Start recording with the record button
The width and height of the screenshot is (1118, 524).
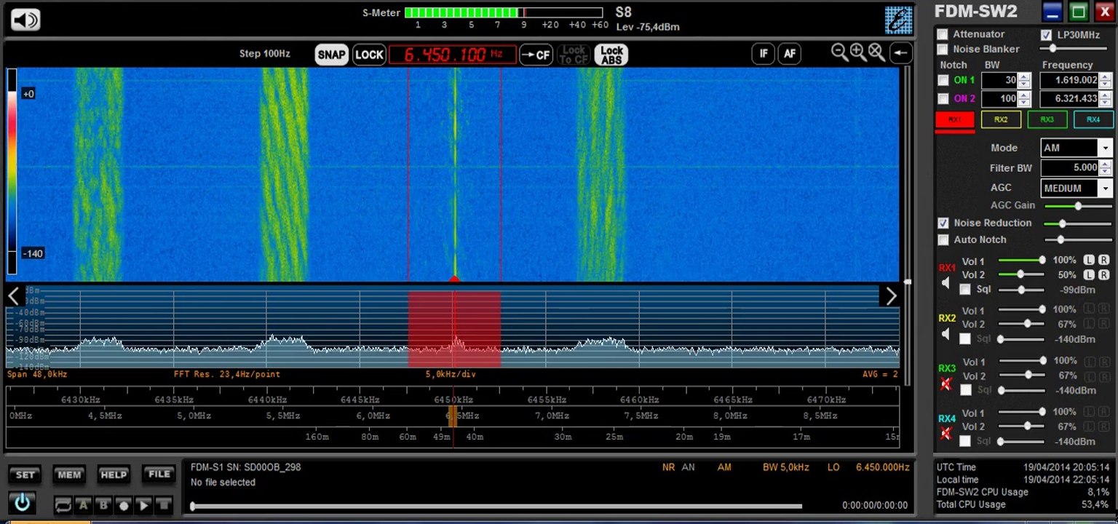(x=124, y=504)
